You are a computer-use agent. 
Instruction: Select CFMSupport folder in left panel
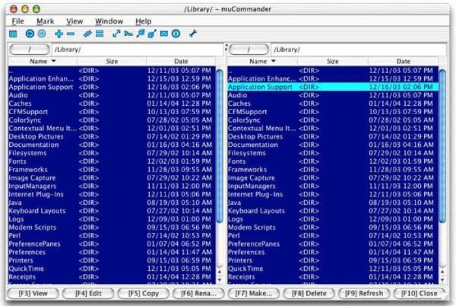112,112
